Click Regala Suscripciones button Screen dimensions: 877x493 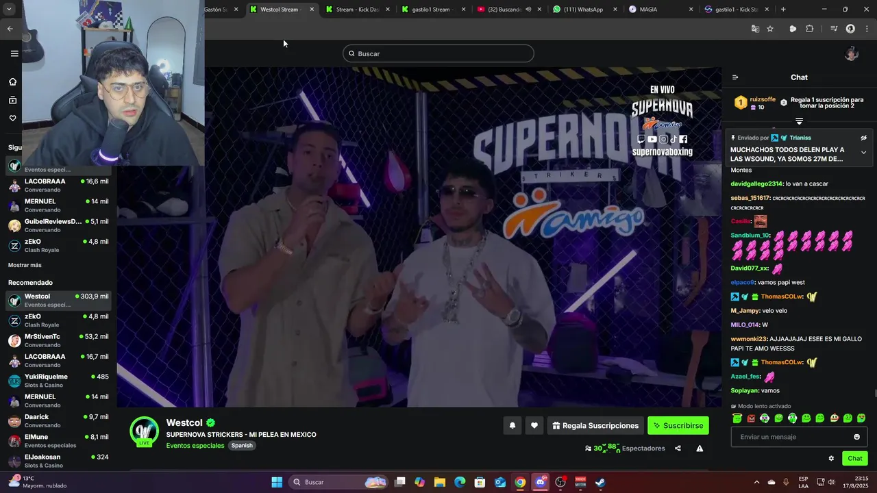(595, 425)
